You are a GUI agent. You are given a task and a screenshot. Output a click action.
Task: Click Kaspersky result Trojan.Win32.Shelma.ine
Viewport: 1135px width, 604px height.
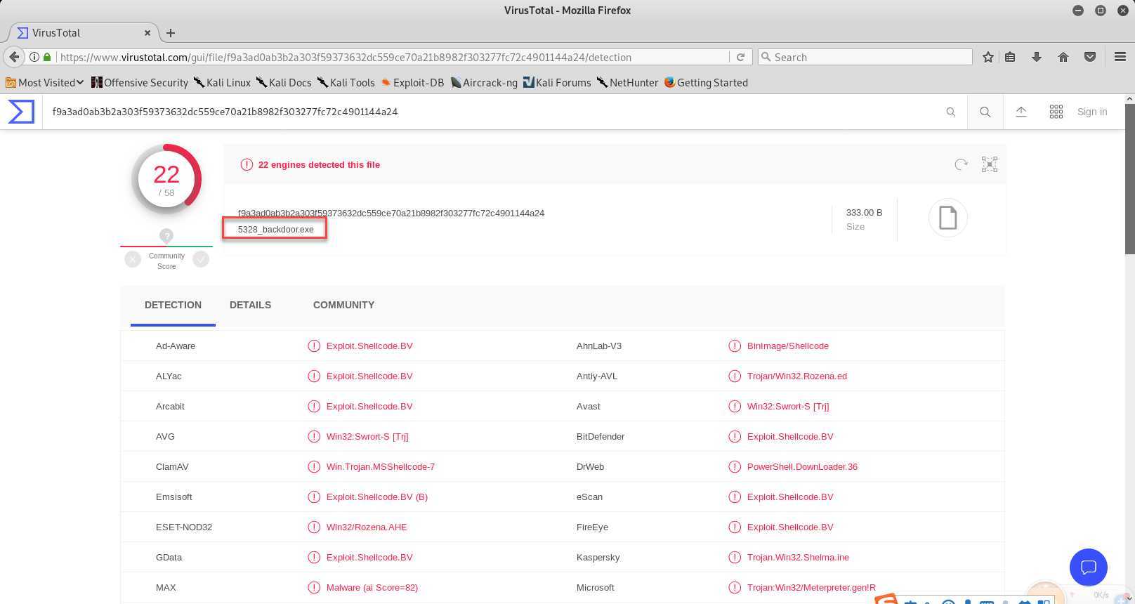[798, 557]
